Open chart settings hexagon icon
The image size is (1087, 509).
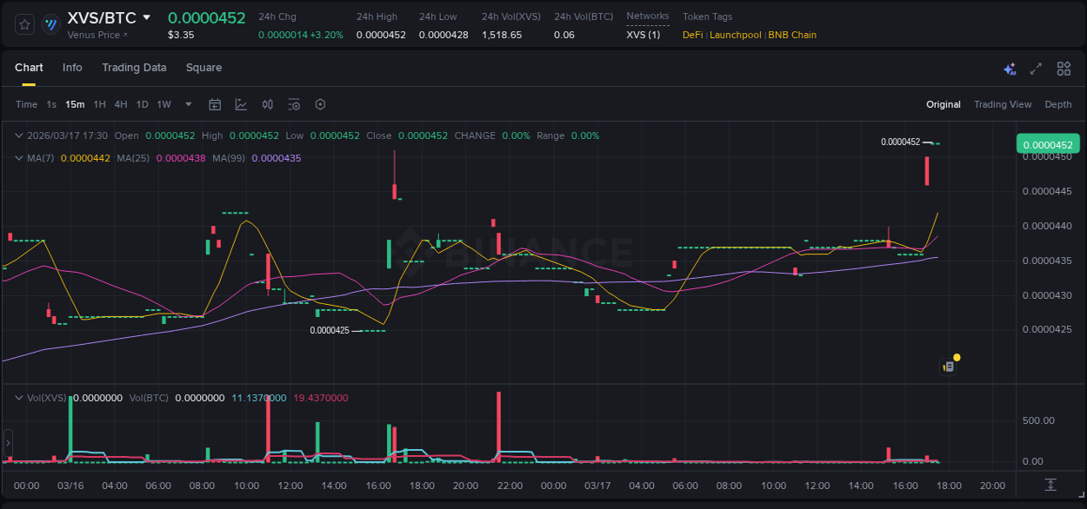pyautogui.click(x=320, y=104)
